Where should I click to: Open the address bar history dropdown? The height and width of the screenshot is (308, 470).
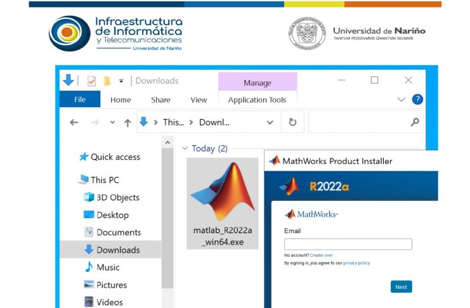[270, 122]
